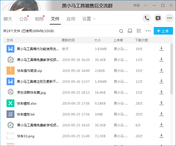This screenshot has width=176, height=146.
Task: Search group files with magnifier icon
Action: pos(121,31)
